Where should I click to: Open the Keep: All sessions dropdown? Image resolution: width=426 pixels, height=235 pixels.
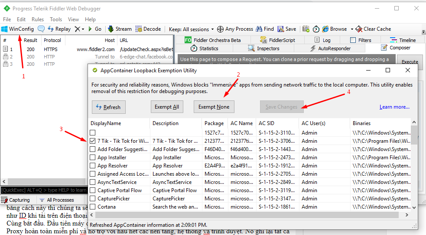pyautogui.click(x=191, y=29)
